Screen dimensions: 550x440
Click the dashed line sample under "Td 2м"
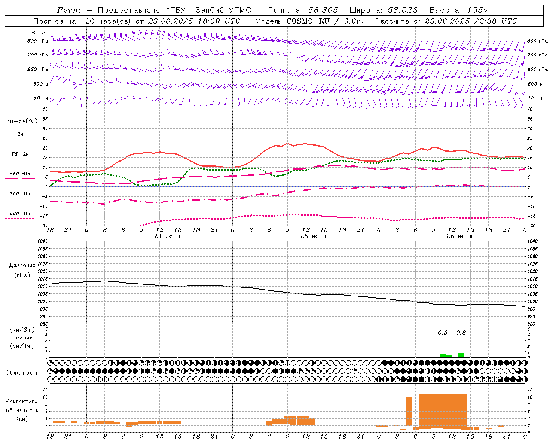click(19, 159)
